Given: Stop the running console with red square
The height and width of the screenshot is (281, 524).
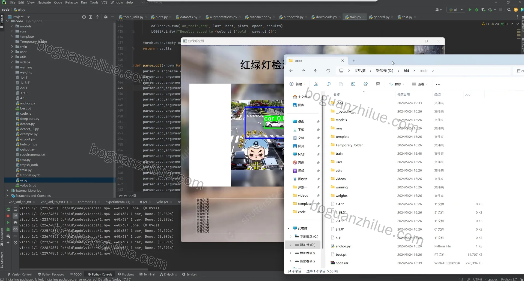Looking at the screenshot, I should point(8,216).
